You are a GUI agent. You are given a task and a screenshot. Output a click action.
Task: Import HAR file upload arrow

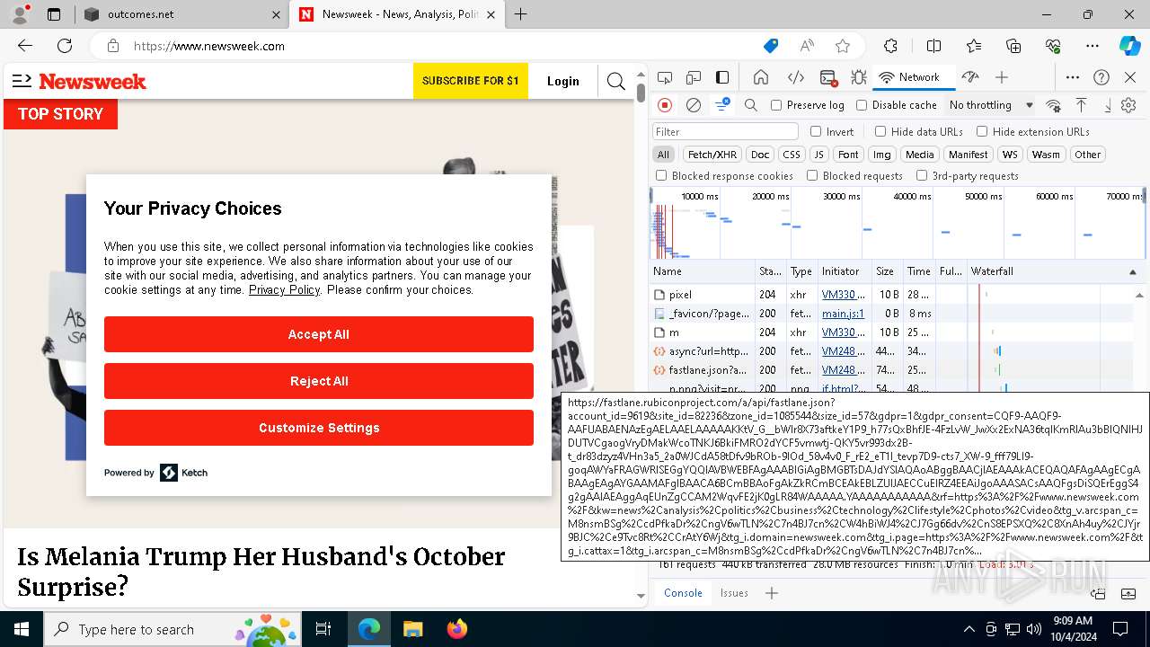[x=1082, y=105]
